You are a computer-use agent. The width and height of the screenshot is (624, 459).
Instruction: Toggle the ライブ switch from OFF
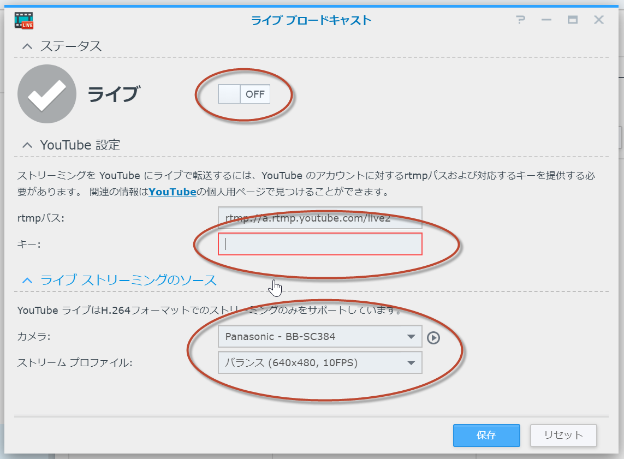click(244, 94)
